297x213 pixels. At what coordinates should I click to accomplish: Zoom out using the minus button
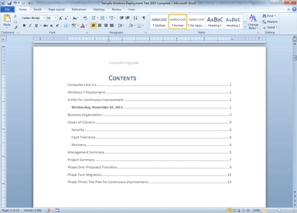264,210
